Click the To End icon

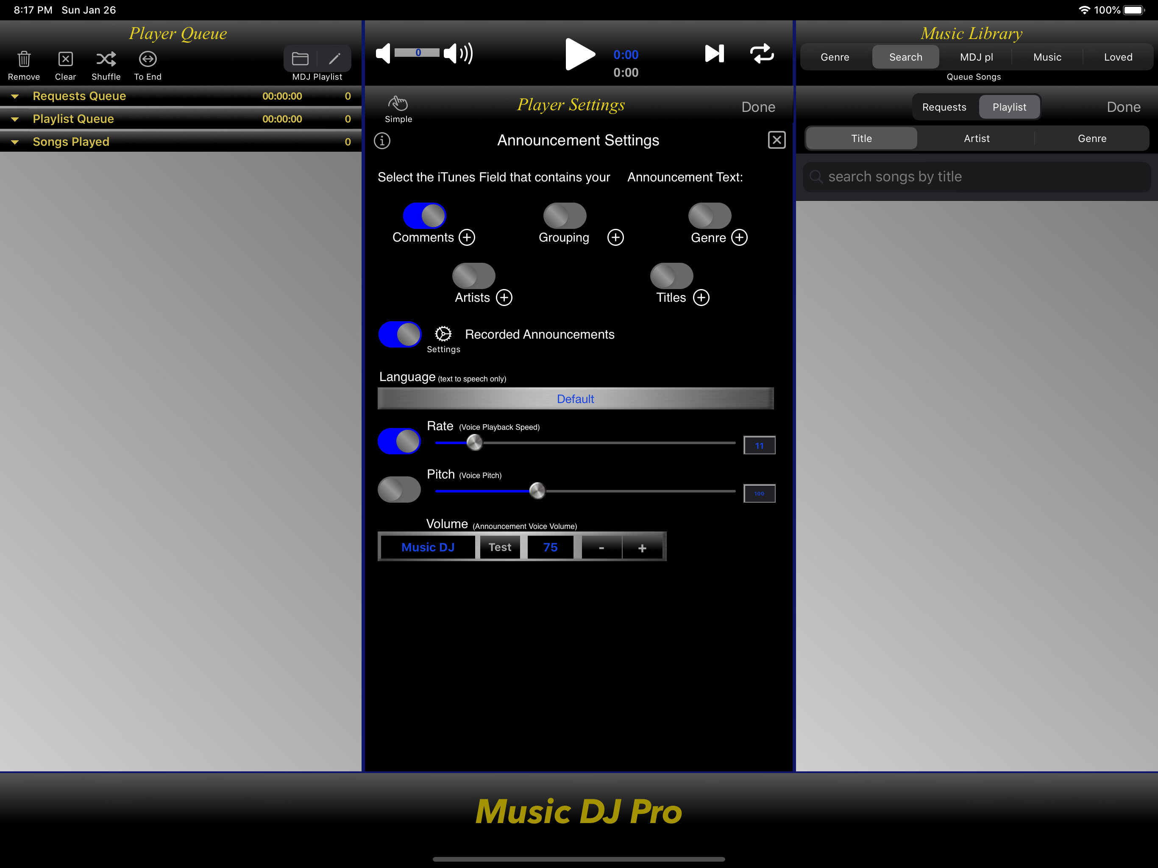148,58
